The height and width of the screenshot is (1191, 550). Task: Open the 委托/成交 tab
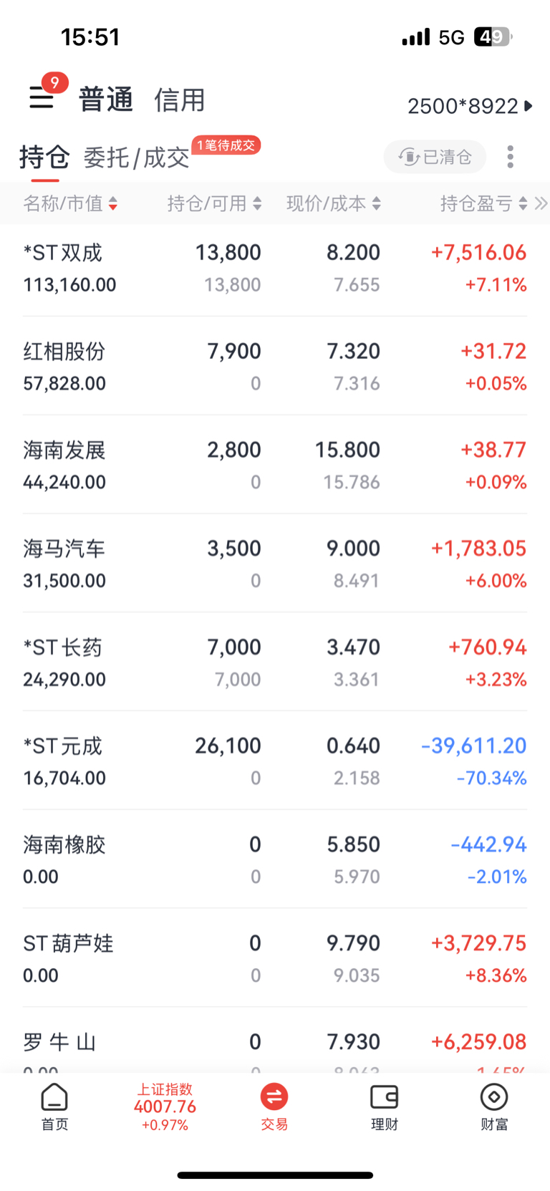(x=136, y=158)
